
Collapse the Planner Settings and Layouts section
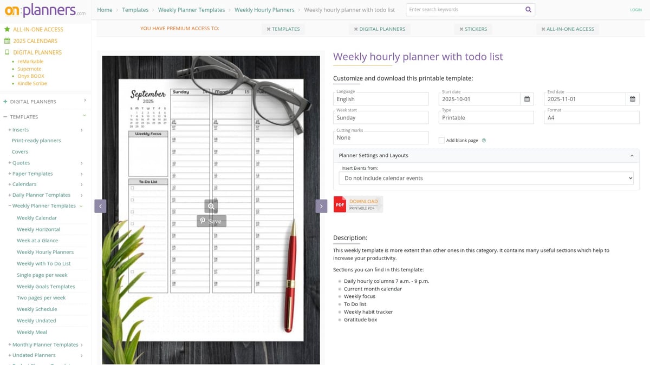click(x=632, y=156)
